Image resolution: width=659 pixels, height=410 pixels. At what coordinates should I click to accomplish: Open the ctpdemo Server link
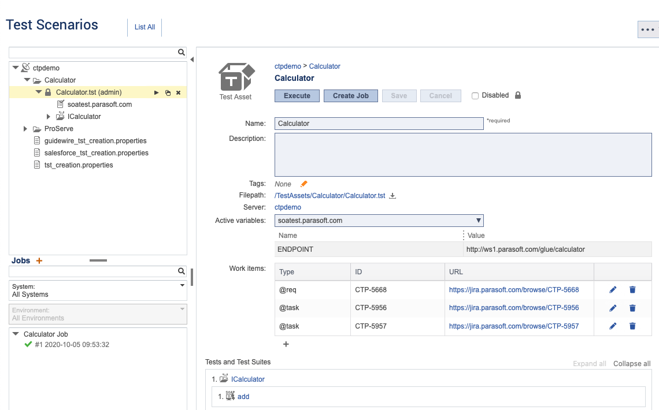(287, 207)
